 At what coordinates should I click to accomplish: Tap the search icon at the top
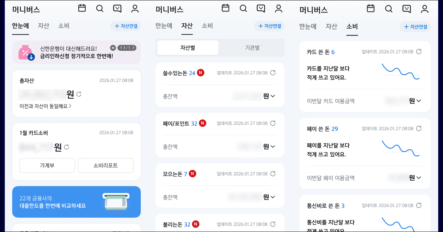100,8
